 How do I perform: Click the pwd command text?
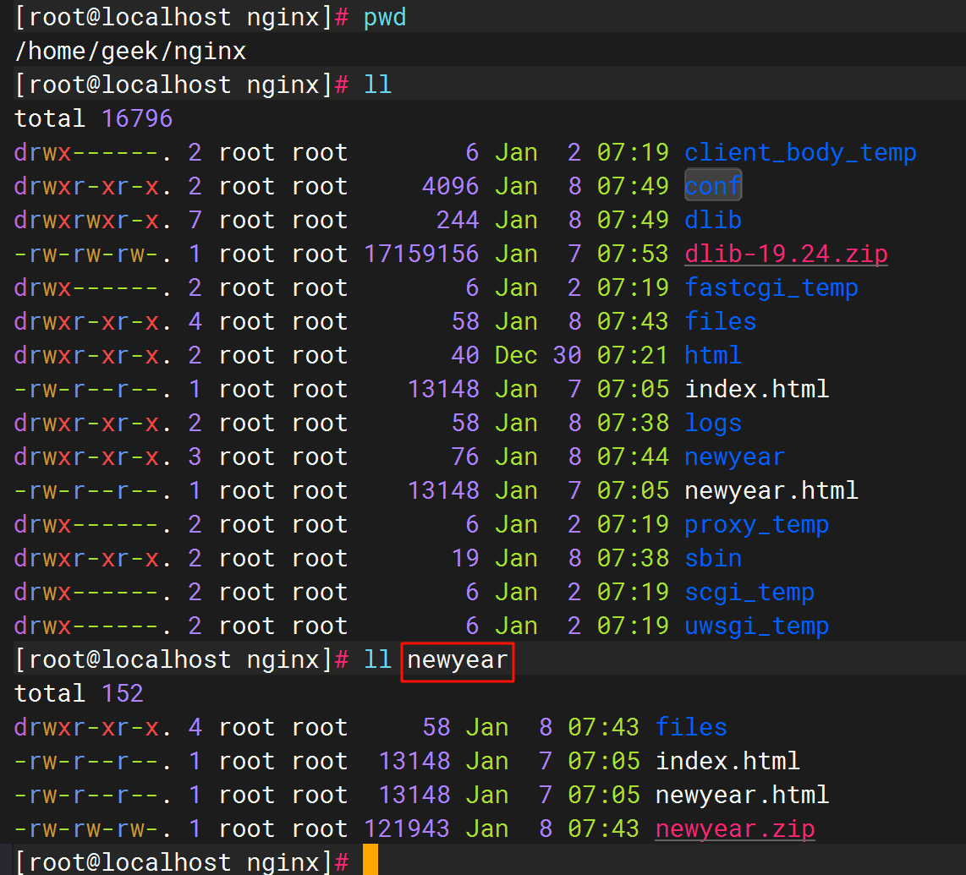click(385, 18)
